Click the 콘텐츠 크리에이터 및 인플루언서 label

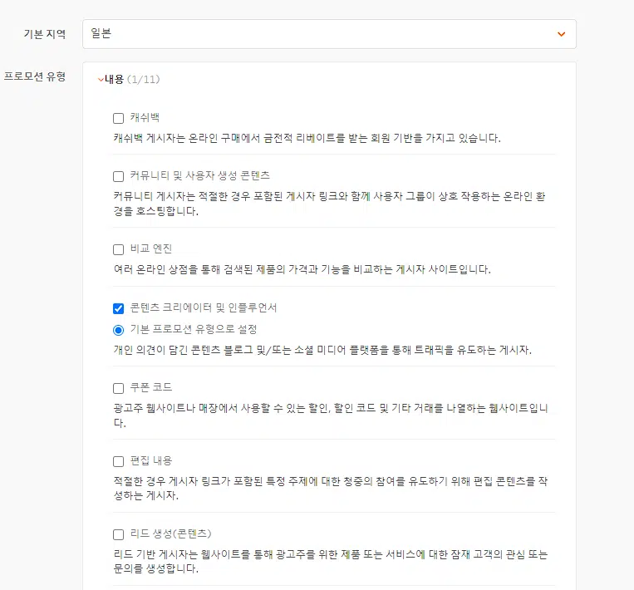point(204,307)
